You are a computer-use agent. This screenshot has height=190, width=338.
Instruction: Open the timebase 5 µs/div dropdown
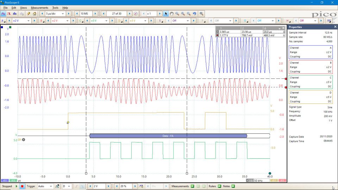coord(63,14)
